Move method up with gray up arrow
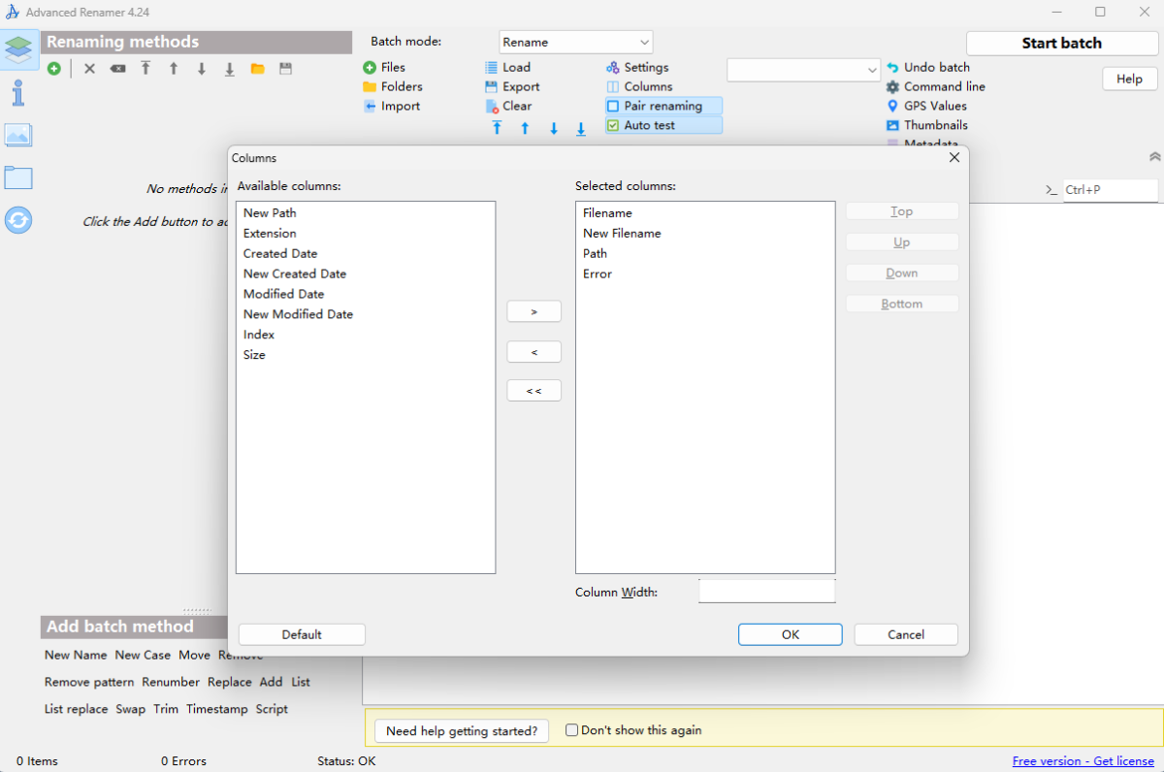Viewport: 1164px width, 772px height. click(174, 69)
